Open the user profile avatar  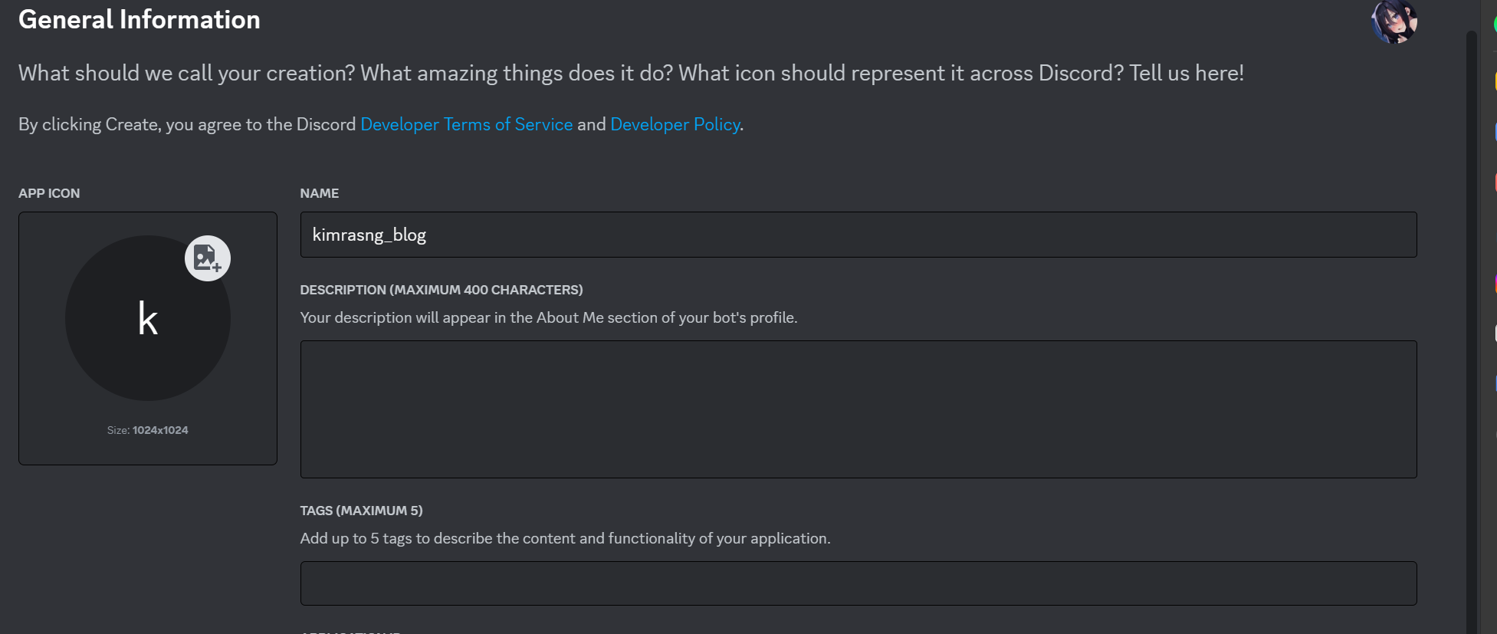pos(1394,21)
